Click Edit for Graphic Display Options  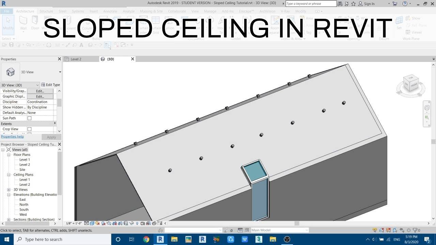tap(40, 97)
